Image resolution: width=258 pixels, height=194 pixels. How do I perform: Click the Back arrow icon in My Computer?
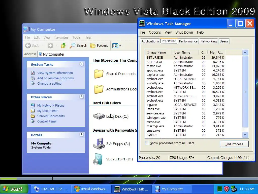click(28, 45)
